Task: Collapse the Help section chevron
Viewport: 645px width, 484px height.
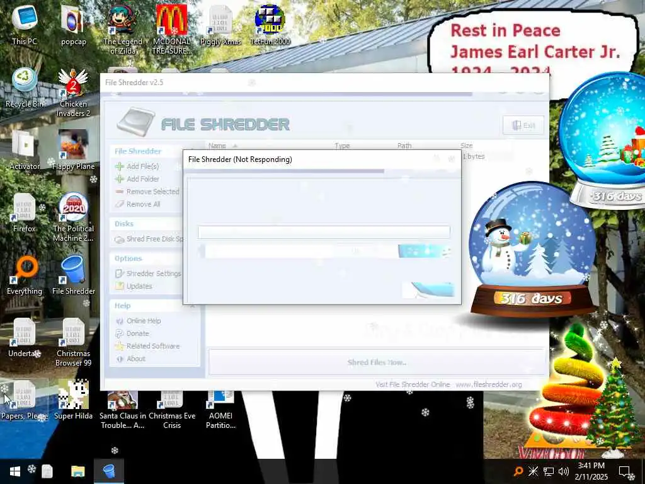Action: pyautogui.click(x=192, y=306)
